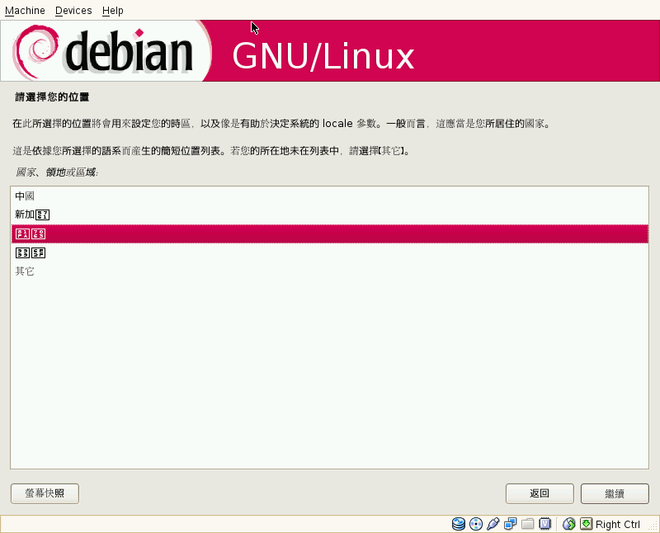Click the USB devices icon
The image size is (660, 533).
pyautogui.click(x=493, y=524)
